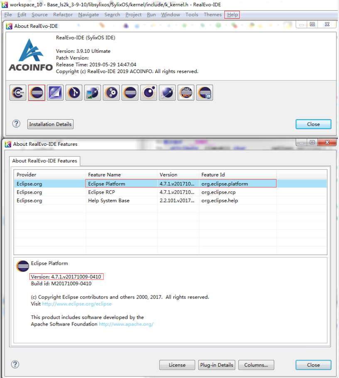Click the feature icon with the orbiting moon
This screenshot has height=378, width=339.
tap(149, 93)
